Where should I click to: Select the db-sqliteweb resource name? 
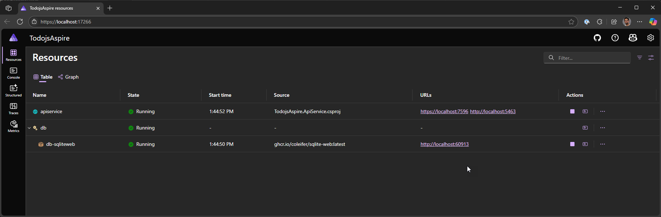[61, 144]
